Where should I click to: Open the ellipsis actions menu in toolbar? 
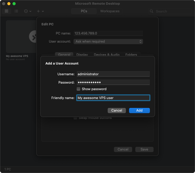[27, 11]
